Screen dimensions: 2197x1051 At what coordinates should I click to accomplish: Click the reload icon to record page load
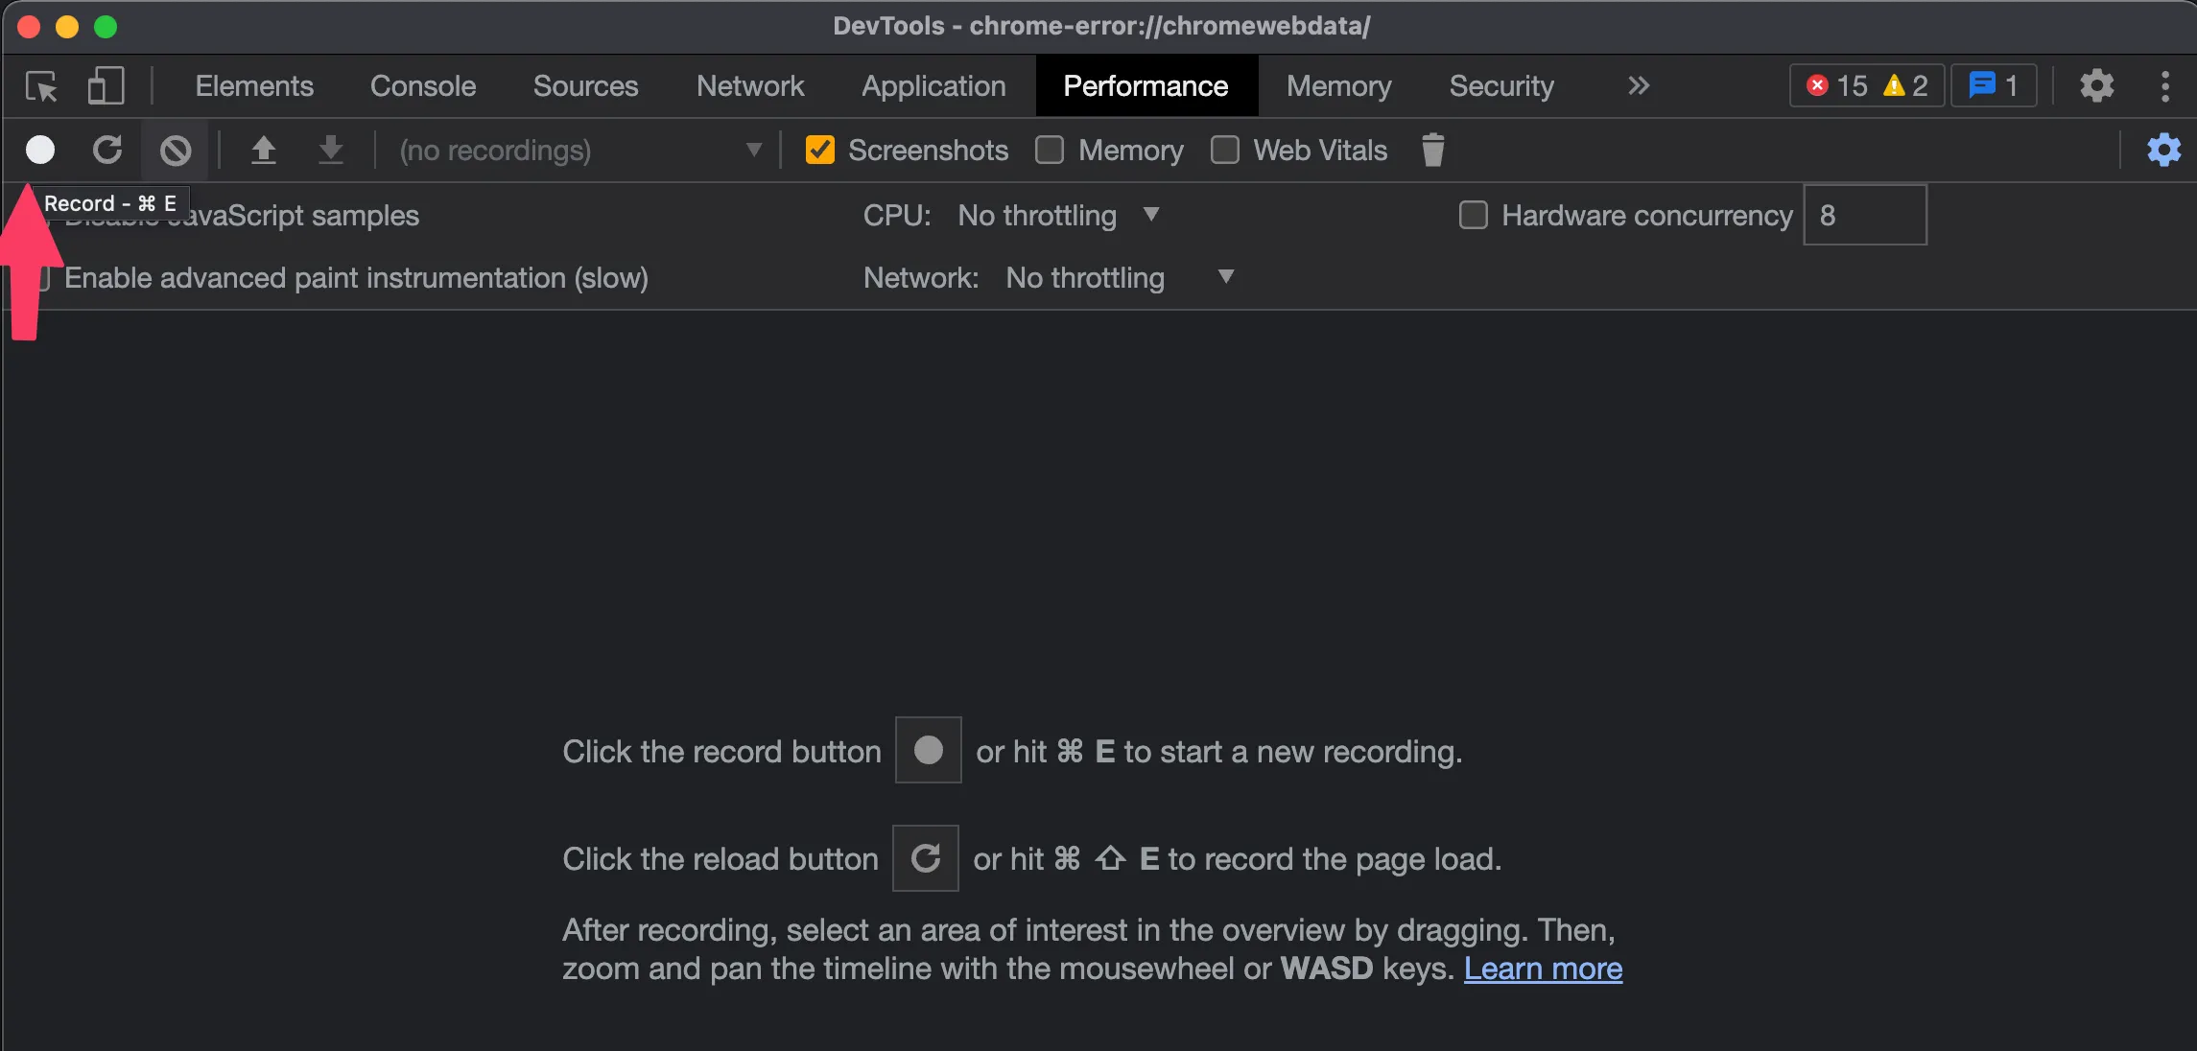pos(107,150)
